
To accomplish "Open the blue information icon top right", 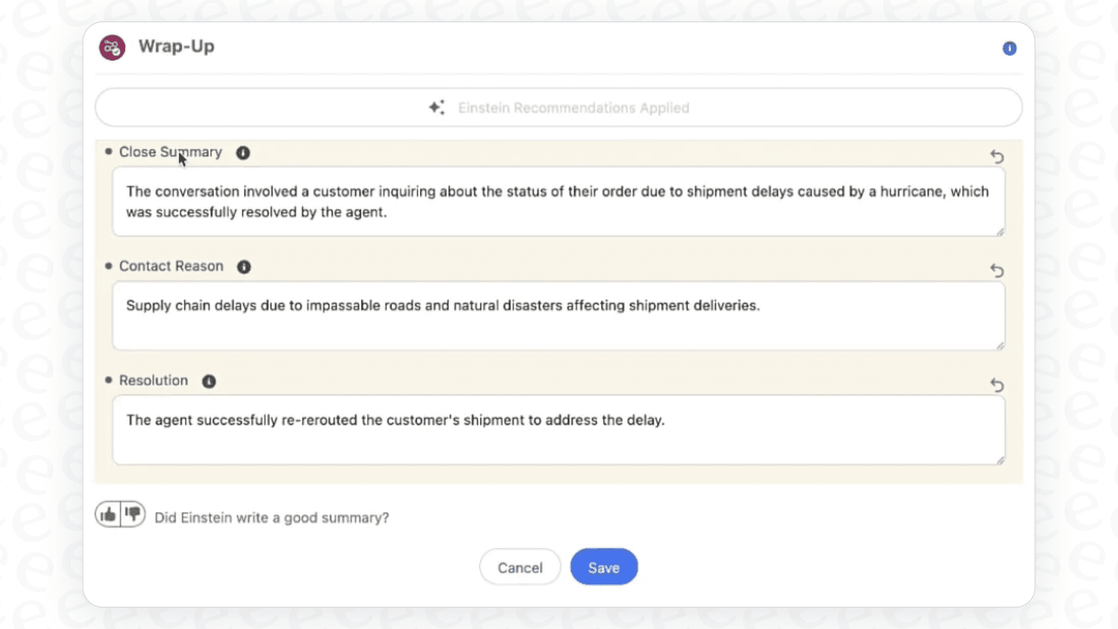I will coord(1010,48).
